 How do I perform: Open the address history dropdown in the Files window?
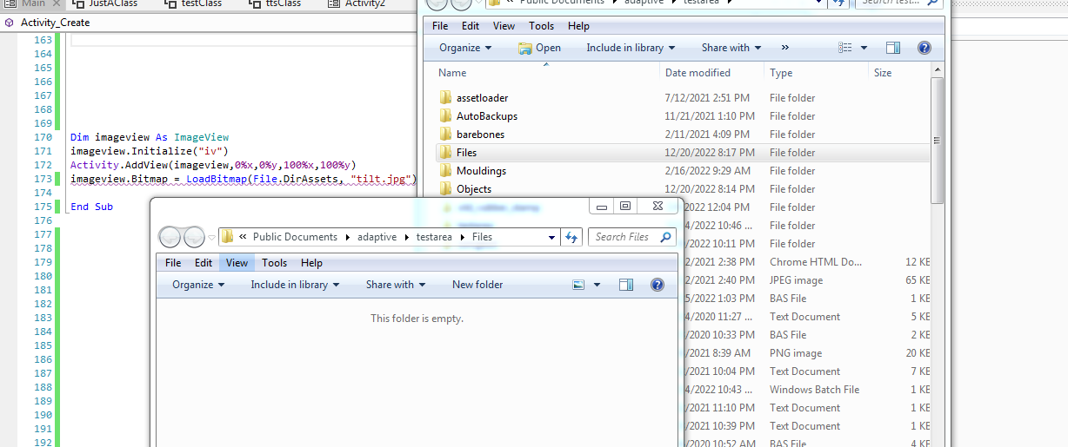[x=551, y=237]
